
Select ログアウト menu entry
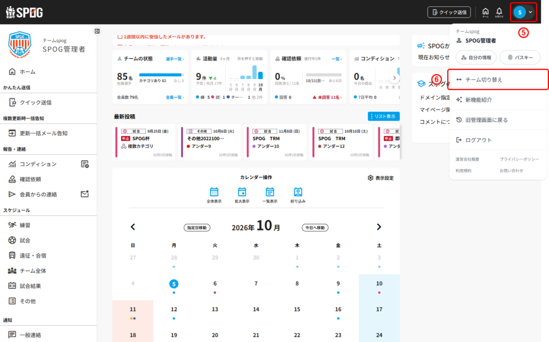[x=498, y=140]
